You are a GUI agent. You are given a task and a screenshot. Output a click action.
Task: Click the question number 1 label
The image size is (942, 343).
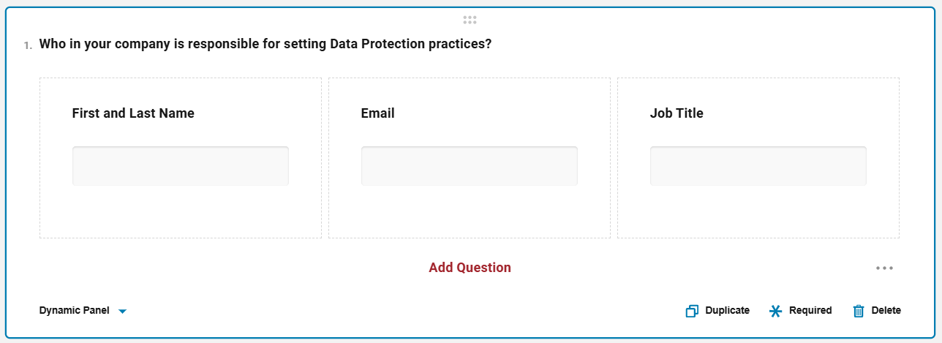(27, 45)
